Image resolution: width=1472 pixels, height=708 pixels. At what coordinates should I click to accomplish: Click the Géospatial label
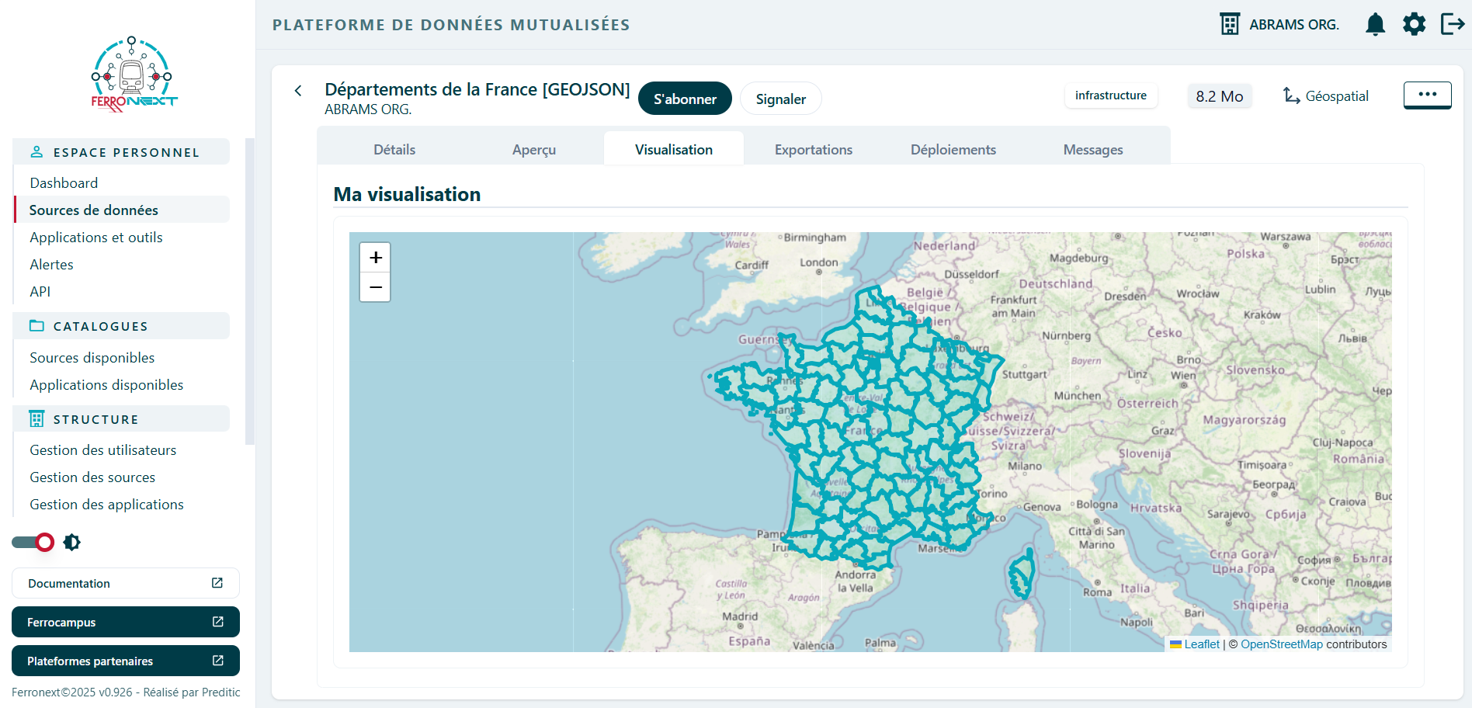pyautogui.click(x=1337, y=96)
